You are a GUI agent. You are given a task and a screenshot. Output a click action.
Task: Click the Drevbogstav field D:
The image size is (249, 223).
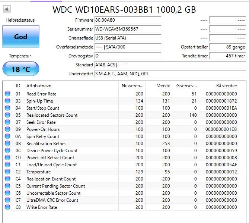[128, 56]
